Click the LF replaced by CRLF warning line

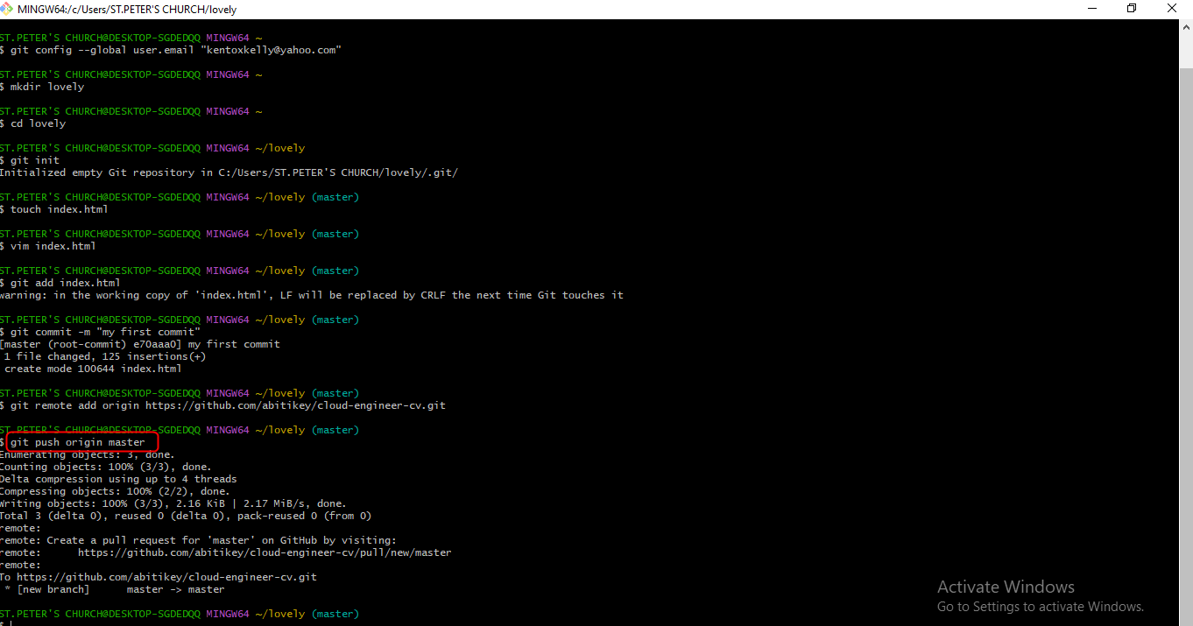click(312, 295)
